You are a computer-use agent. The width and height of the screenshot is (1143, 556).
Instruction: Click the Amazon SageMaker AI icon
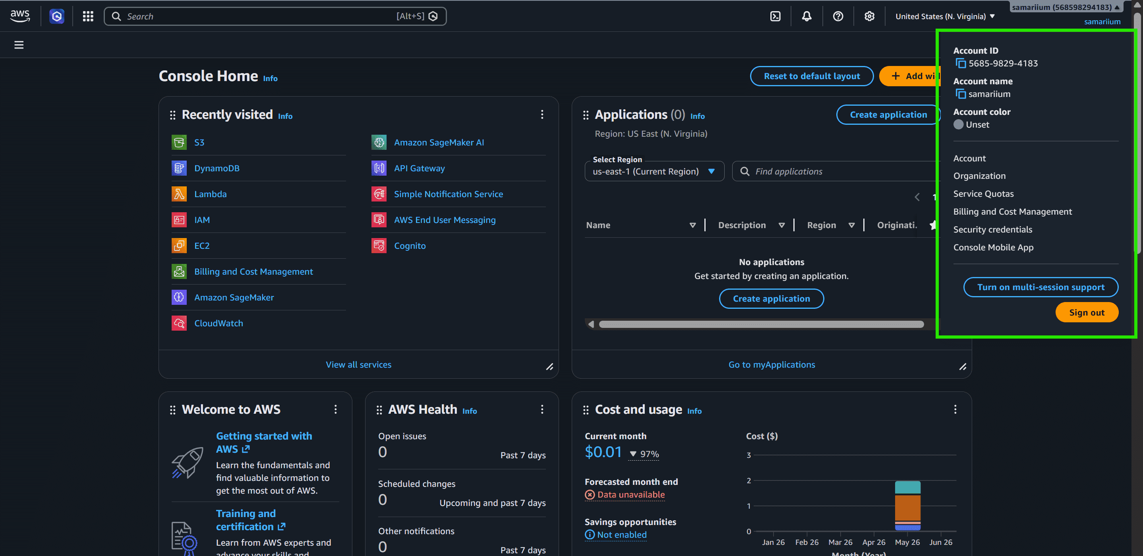pos(379,142)
